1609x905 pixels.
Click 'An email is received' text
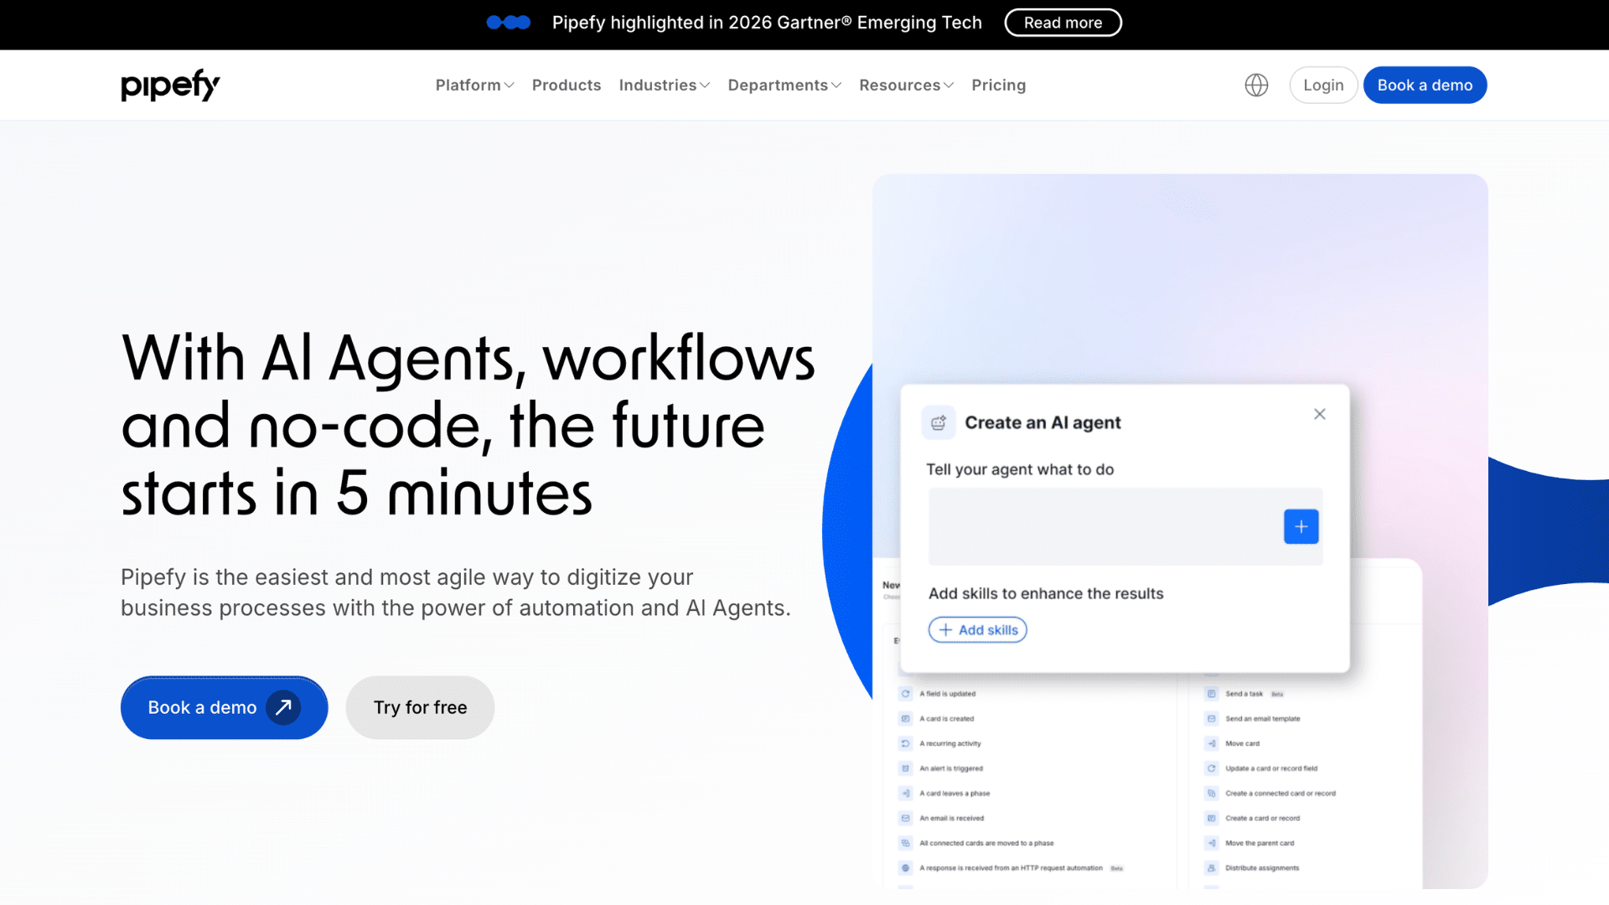tap(952, 819)
